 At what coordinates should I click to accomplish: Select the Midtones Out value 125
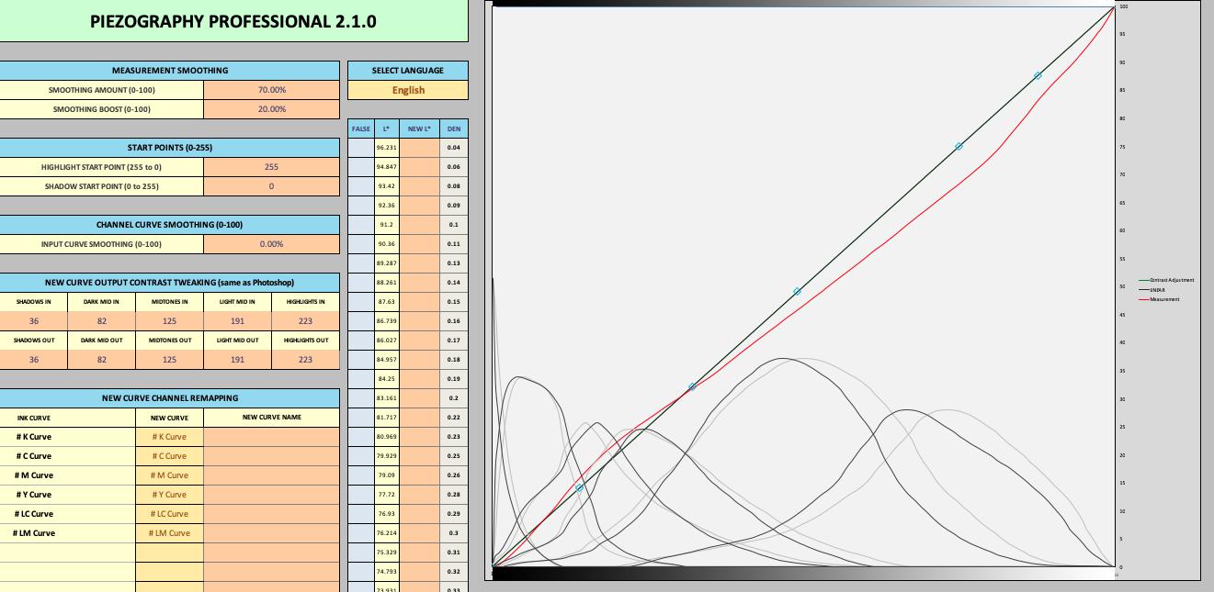coord(169,360)
